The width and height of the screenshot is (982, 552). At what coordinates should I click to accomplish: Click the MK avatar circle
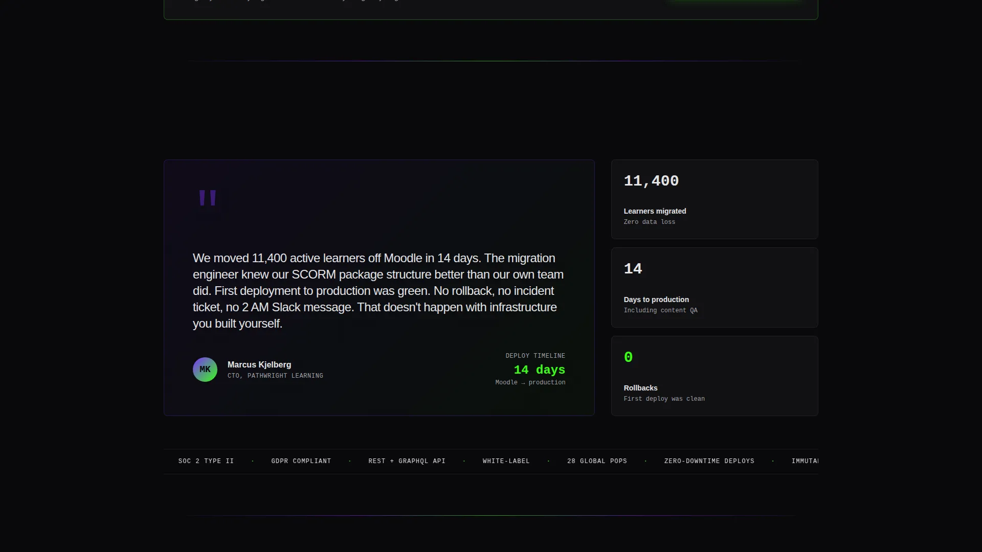click(x=205, y=370)
